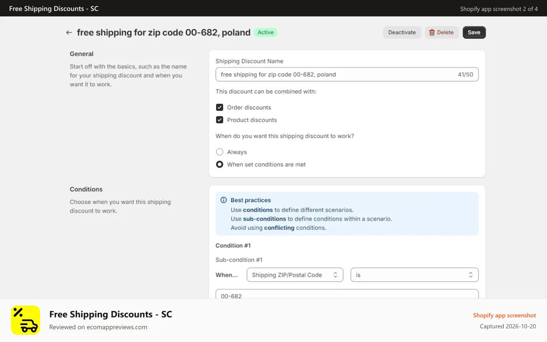Click the yellow Free Shipping Discounts app logo
This screenshot has height=342, width=547.
click(26, 320)
